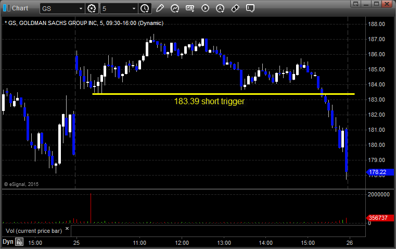Click the 12:00 time axis label

[182, 243]
